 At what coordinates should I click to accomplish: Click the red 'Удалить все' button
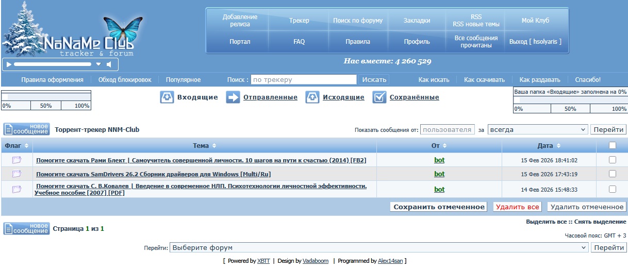point(517,207)
